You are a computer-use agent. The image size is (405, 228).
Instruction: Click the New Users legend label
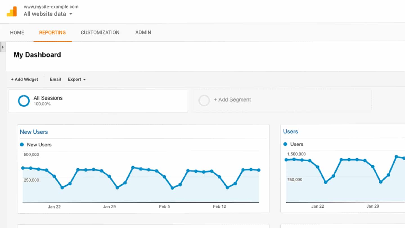click(x=39, y=145)
